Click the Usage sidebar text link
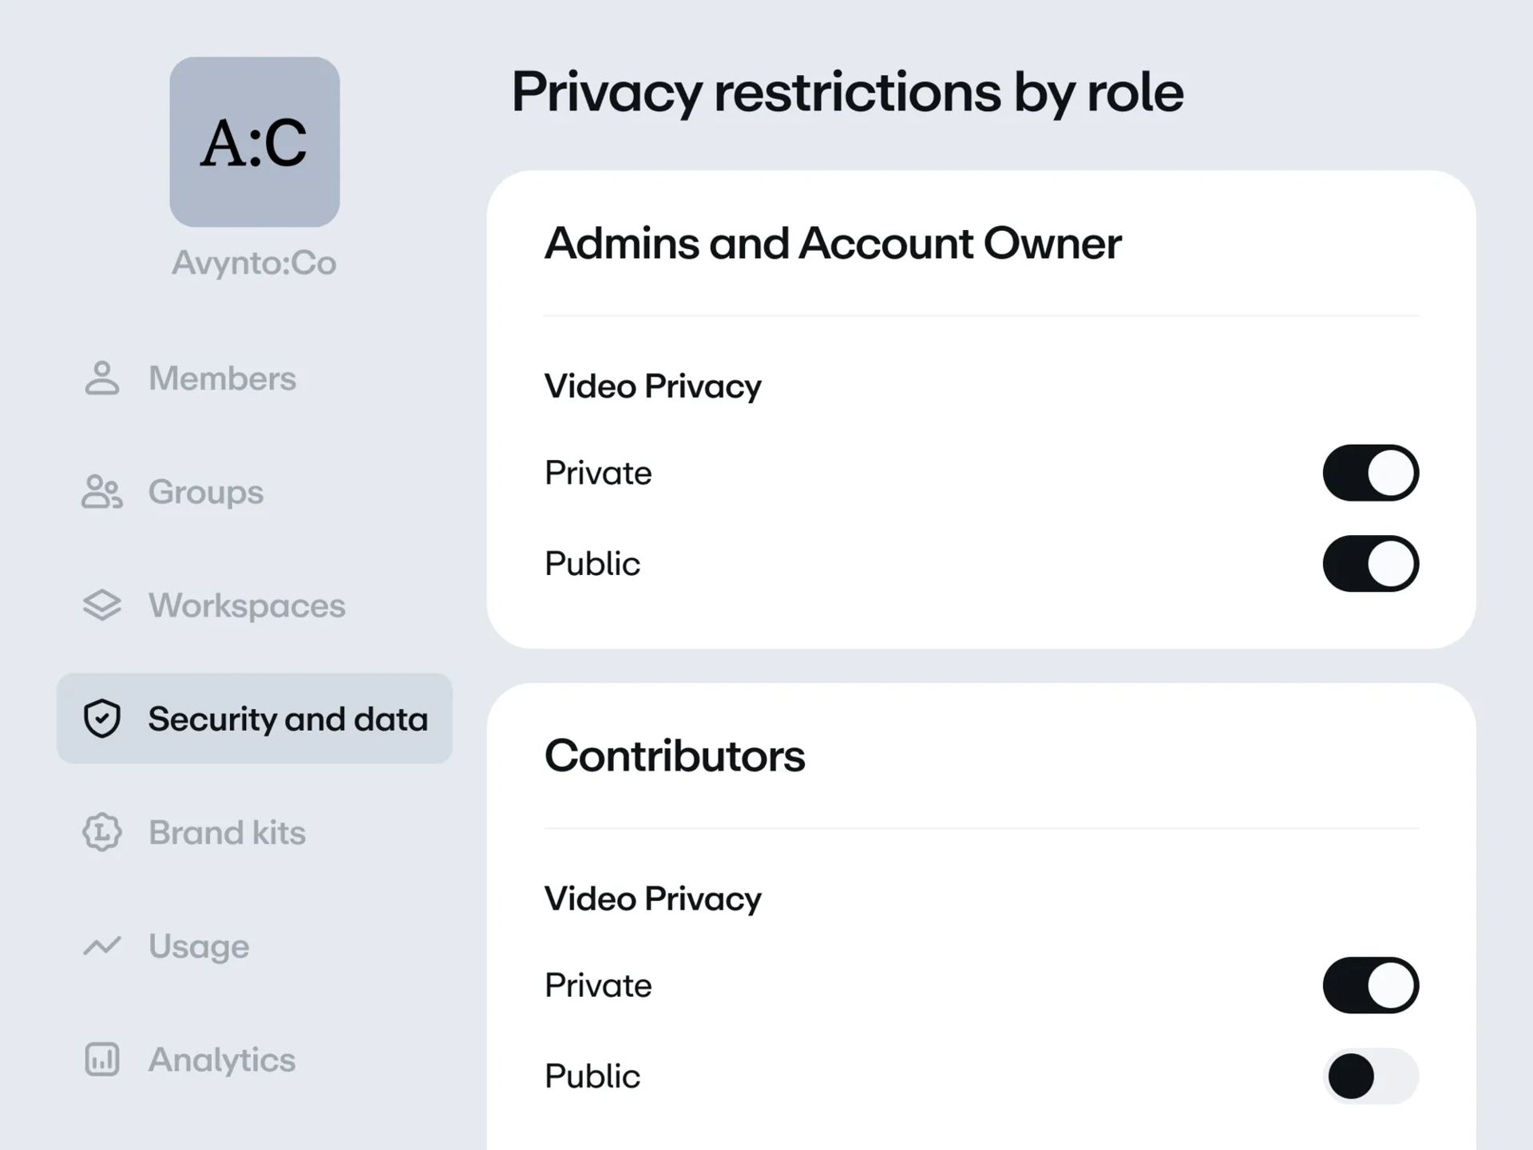Screen dimensions: 1533x1150 point(199,946)
